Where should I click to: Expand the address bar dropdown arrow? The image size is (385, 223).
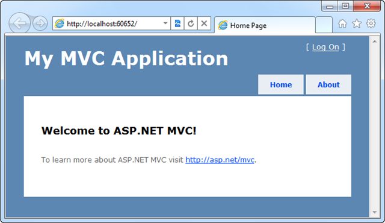[x=165, y=24]
